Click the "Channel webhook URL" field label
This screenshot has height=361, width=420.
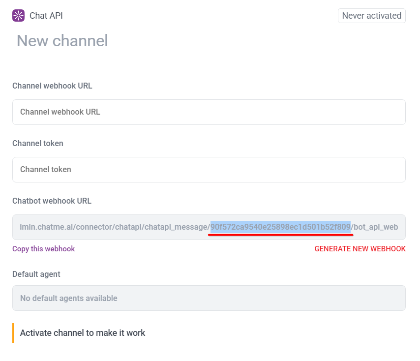point(52,86)
